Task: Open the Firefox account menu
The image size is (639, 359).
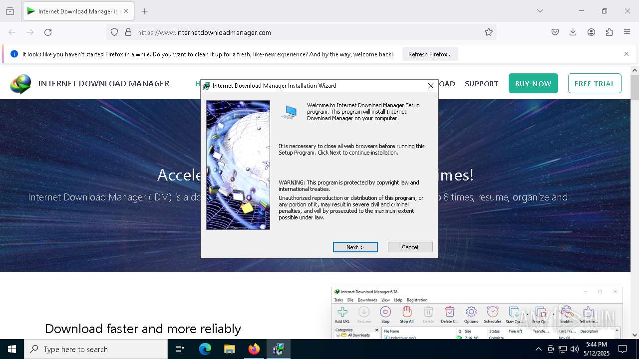Action: [x=591, y=32]
